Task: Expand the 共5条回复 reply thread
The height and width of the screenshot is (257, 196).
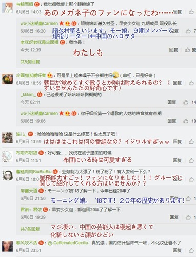Action: click(30, 62)
